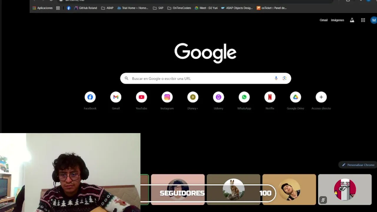Open the Facebook shortcut tile
Viewport: 377px width, 212px height.
coord(90,101)
